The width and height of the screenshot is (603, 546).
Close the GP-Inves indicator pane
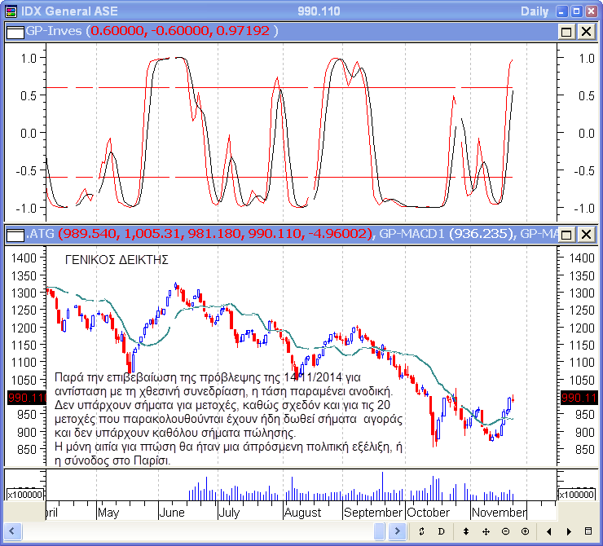[x=586, y=31]
